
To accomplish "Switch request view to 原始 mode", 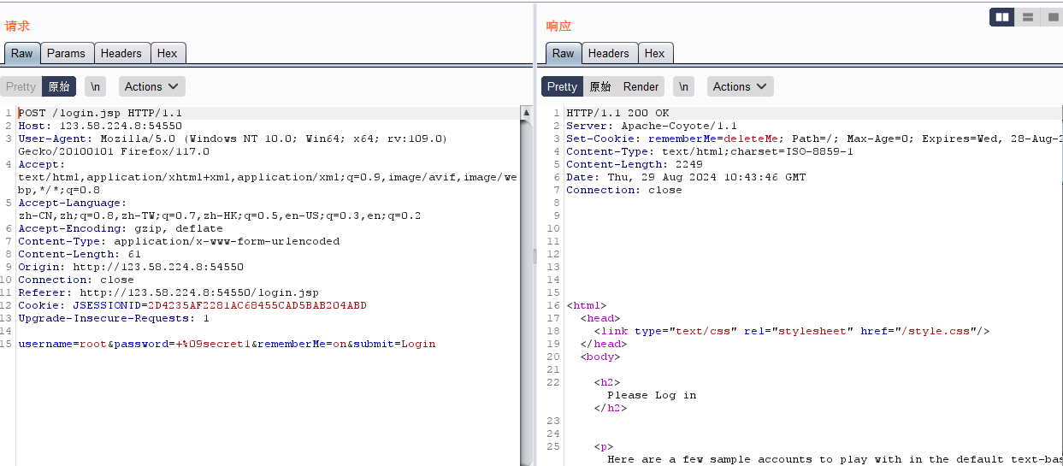I will [59, 86].
